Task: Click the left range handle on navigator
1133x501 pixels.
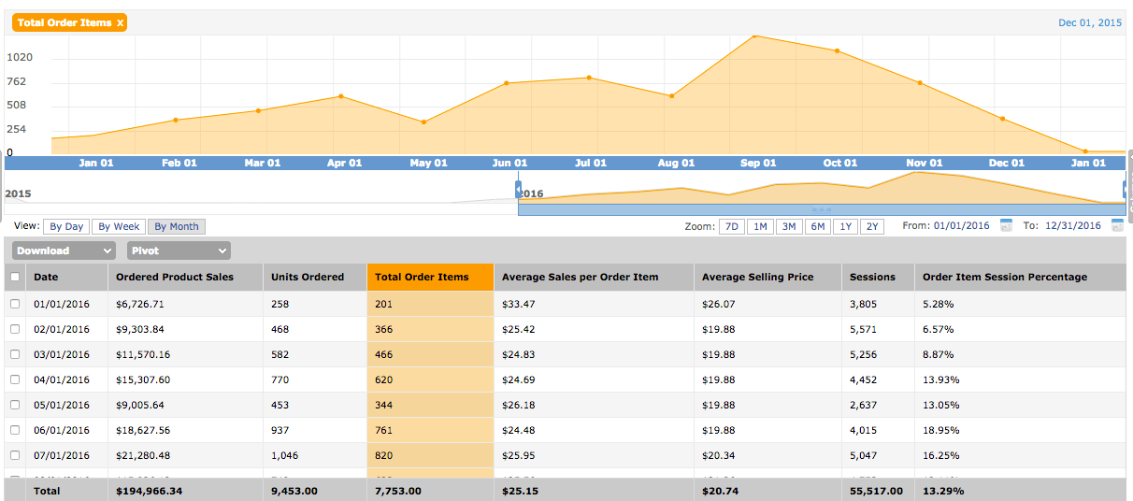Action: (518, 189)
